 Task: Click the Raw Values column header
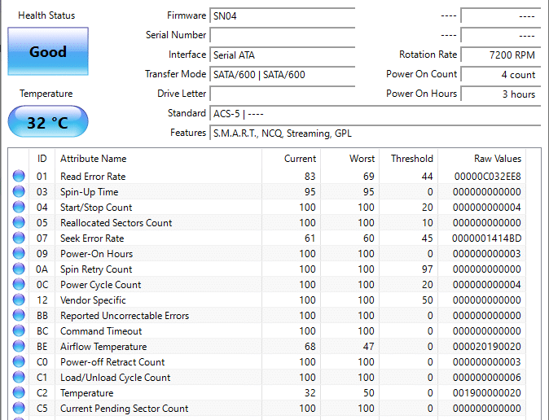(481, 159)
